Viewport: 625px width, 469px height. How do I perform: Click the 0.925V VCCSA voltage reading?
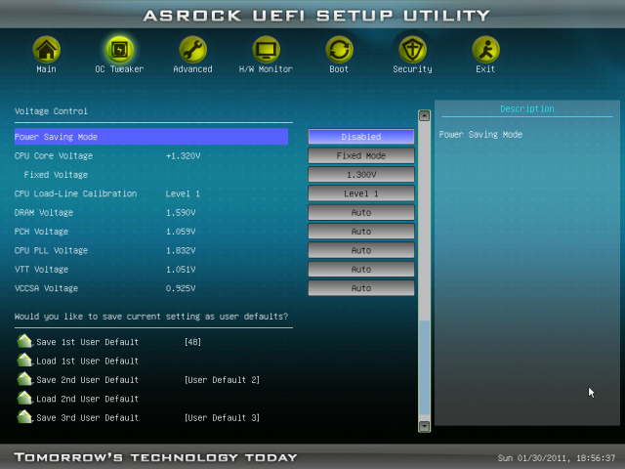(181, 288)
